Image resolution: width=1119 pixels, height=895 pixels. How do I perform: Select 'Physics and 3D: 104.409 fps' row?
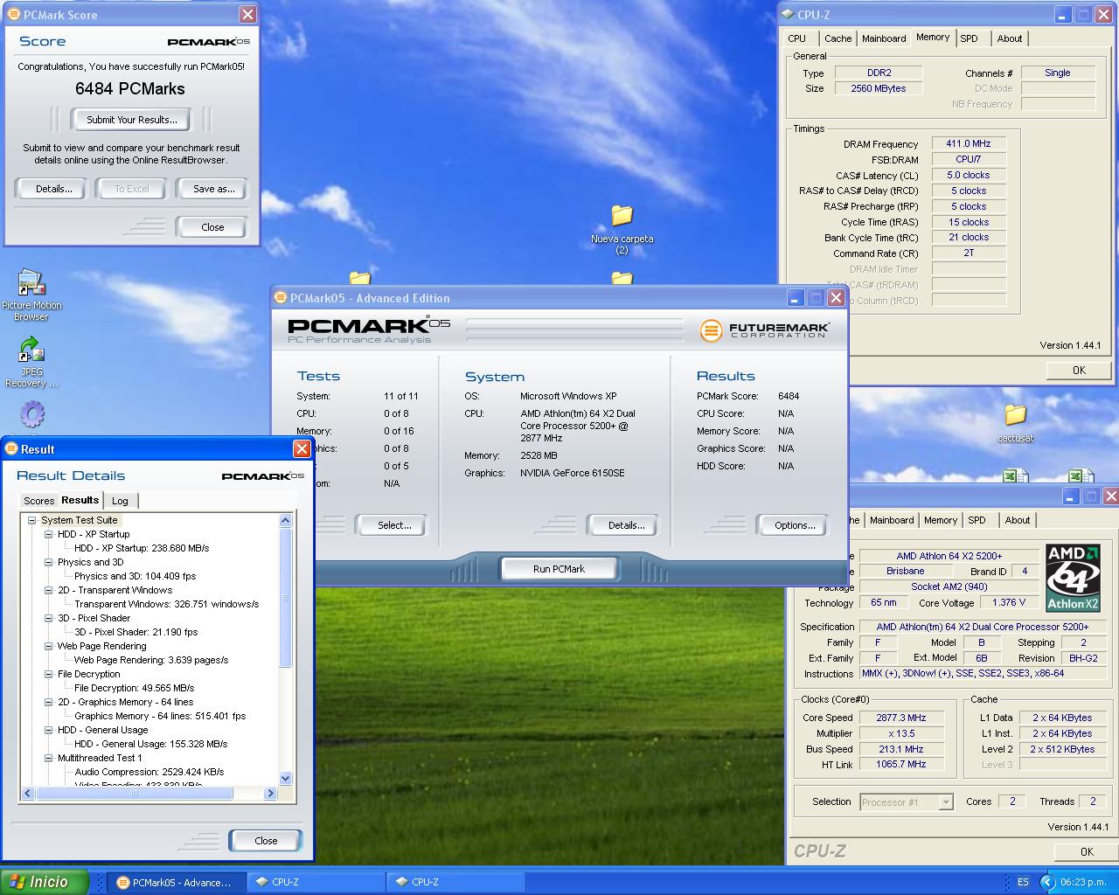(x=135, y=576)
